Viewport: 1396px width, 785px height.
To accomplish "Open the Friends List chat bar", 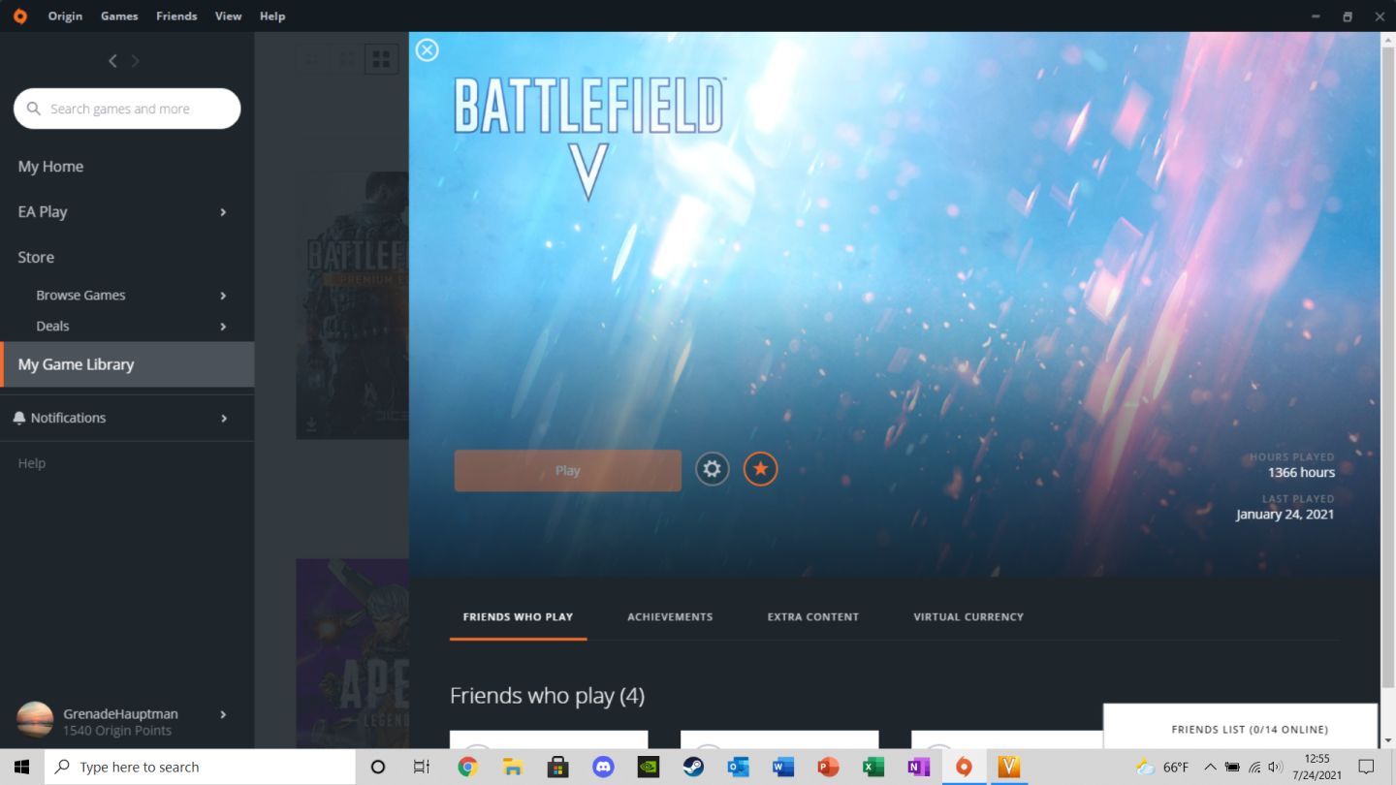I will (1240, 727).
